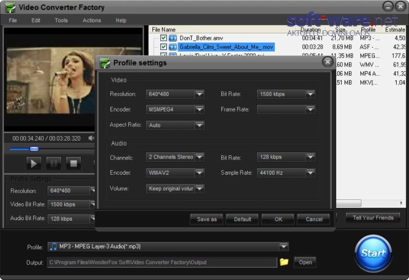The image size is (409, 280).
Task: Open audio Bit Rate 128 kbps dropdown in dialog
Action: [x=310, y=157]
